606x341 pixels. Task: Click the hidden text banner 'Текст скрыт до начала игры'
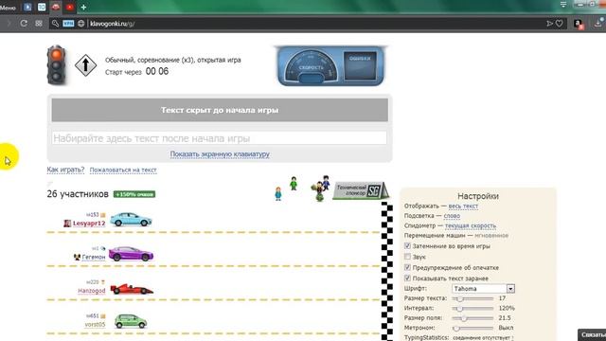pos(220,110)
